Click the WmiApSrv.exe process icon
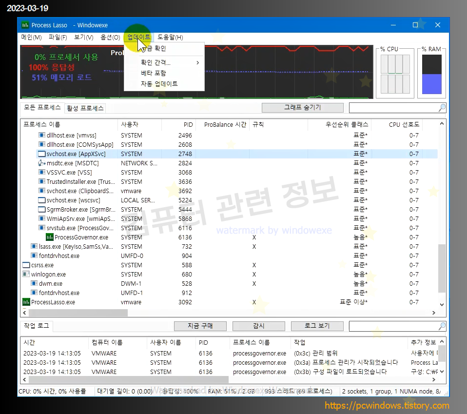This screenshot has width=467, height=414. (x=42, y=218)
